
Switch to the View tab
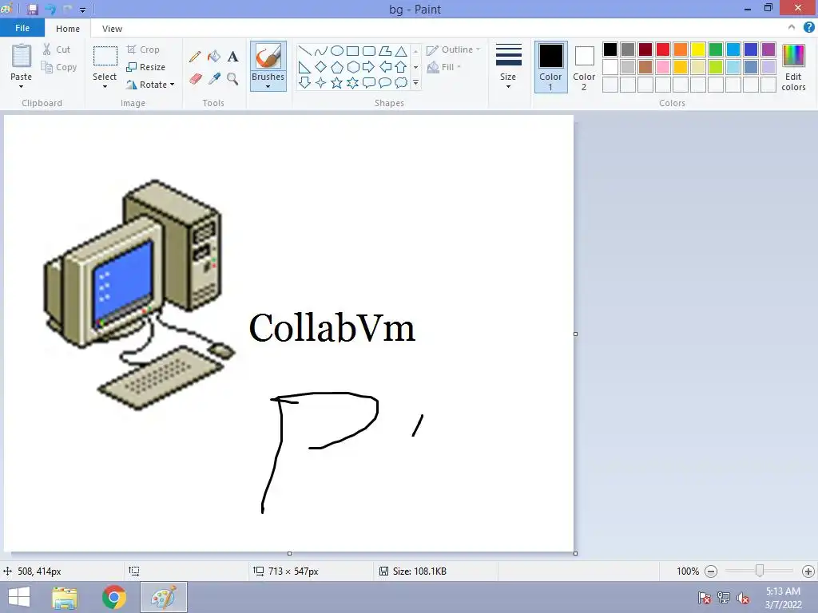point(112,29)
